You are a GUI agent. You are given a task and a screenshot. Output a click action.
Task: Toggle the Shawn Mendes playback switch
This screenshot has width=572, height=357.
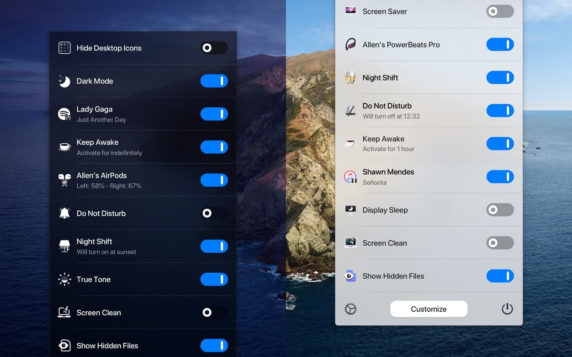(x=500, y=177)
